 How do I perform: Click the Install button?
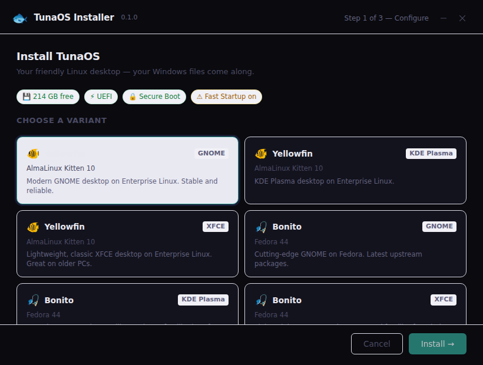[x=438, y=344]
